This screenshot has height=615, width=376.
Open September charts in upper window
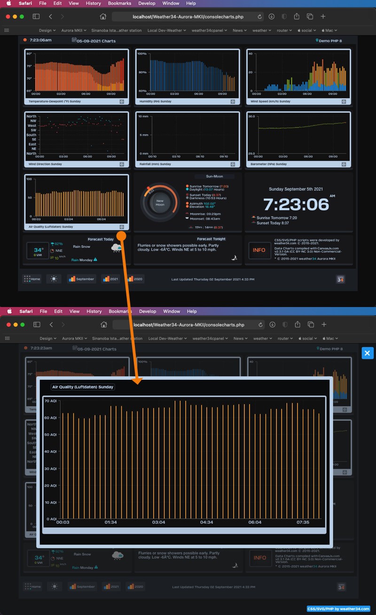tap(81, 279)
